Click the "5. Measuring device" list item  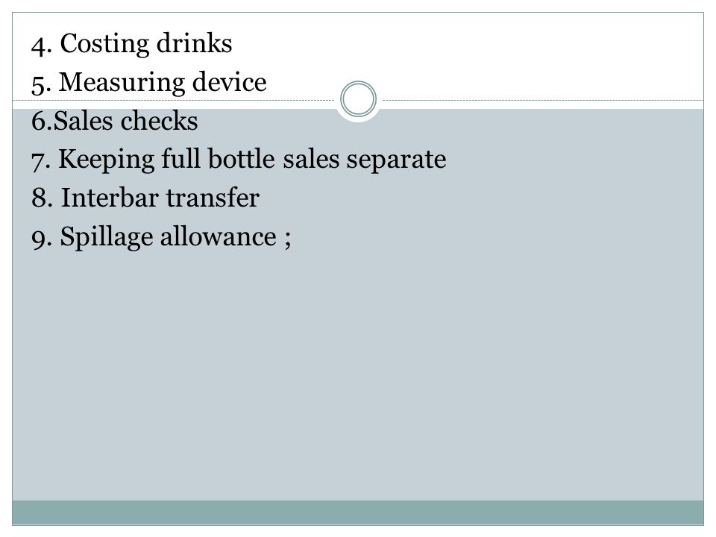coord(149,83)
